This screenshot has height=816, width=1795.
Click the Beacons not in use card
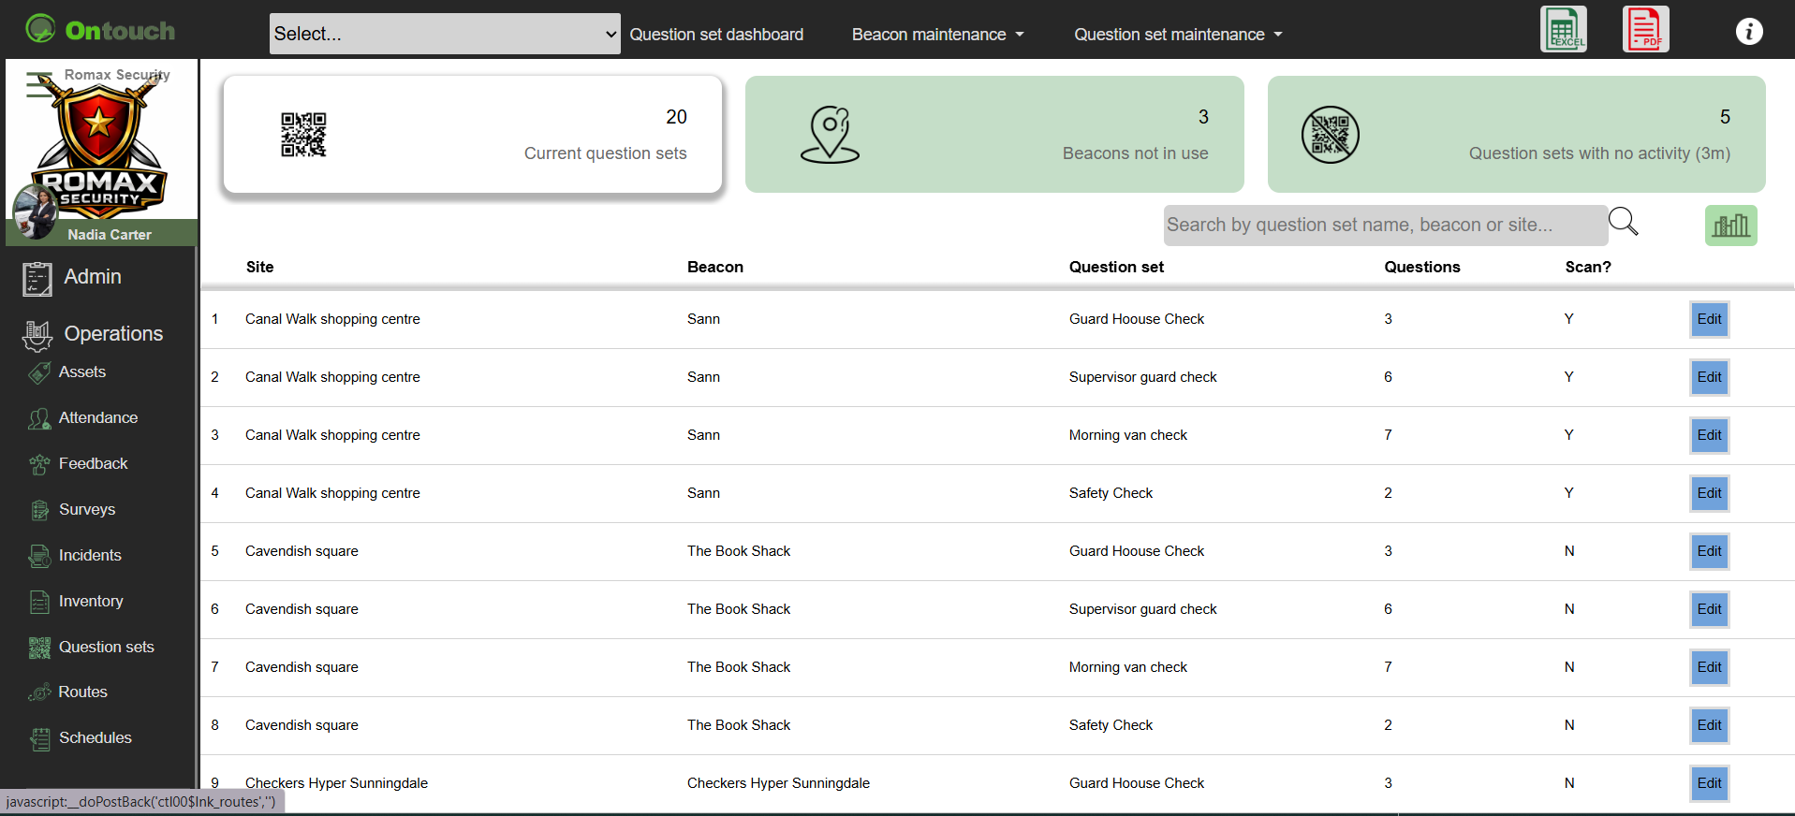tap(994, 135)
